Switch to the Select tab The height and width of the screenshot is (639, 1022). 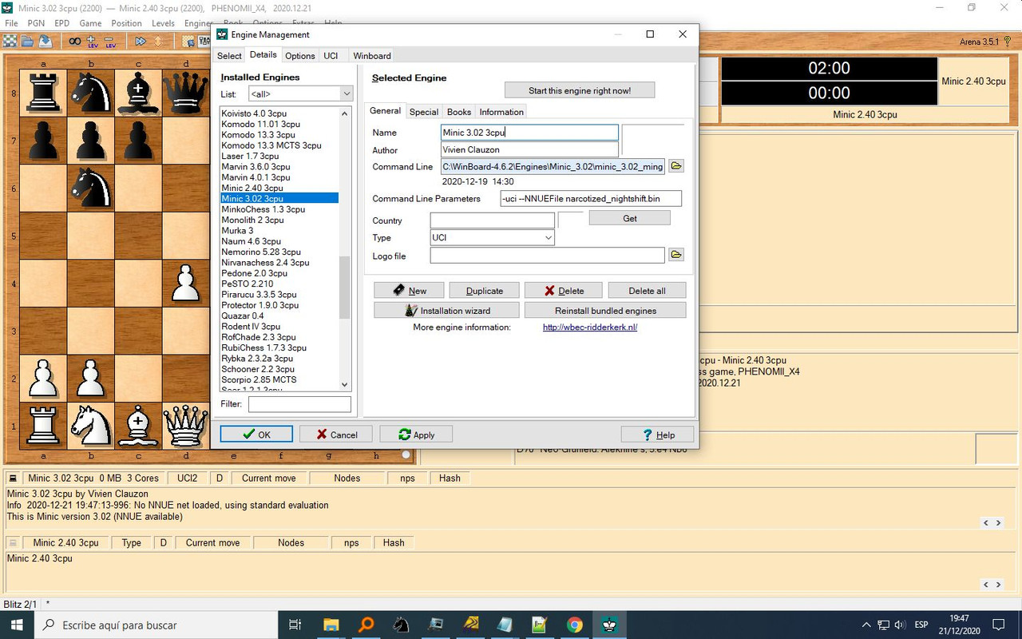[x=229, y=56]
